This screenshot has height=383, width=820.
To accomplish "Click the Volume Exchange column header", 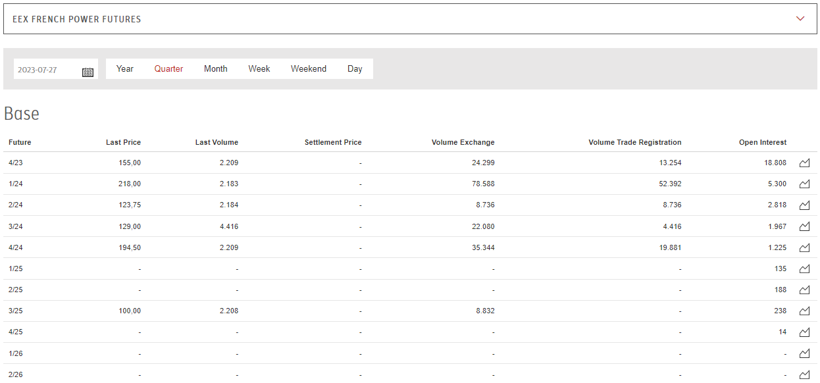I will point(463,142).
